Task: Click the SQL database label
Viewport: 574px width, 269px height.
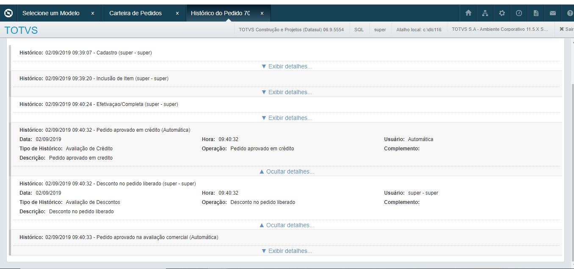Action: [359, 30]
